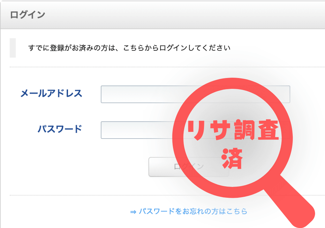Click the ログイン submit button
Image resolution: width=325 pixels, height=228 pixels.
pyautogui.click(x=189, y=167)
